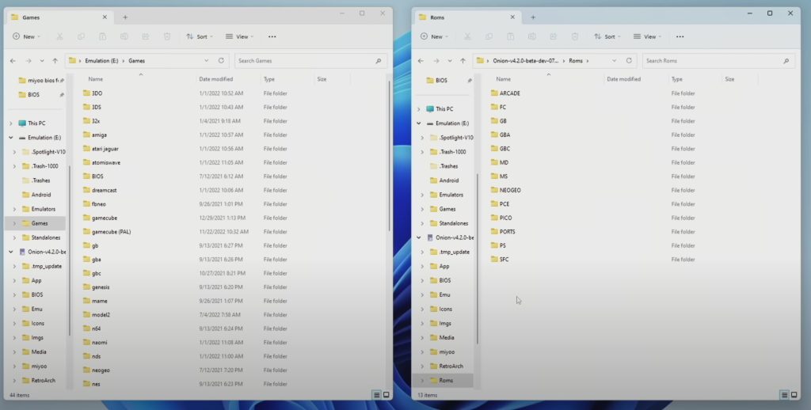Switch to large icons view in Games status bar
Image resolution: width=811 pixels, height=410 pixels.
point(386,394)
